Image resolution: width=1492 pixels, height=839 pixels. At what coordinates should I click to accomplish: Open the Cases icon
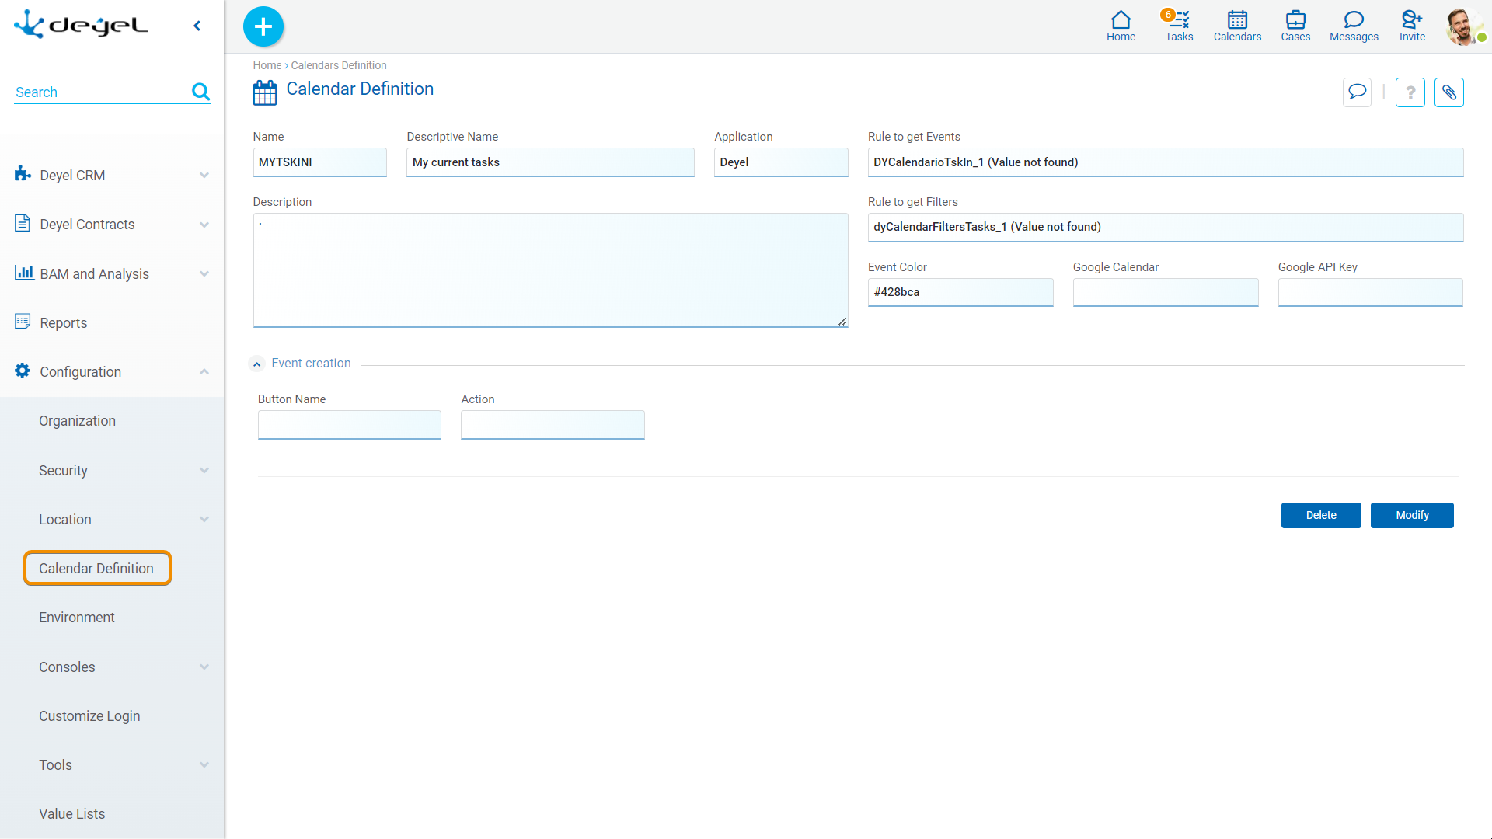(x=1294, y=26)
